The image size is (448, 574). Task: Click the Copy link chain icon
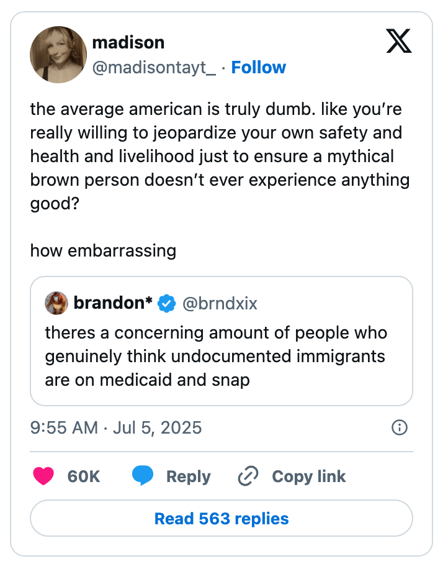click(x=248, y=476)
